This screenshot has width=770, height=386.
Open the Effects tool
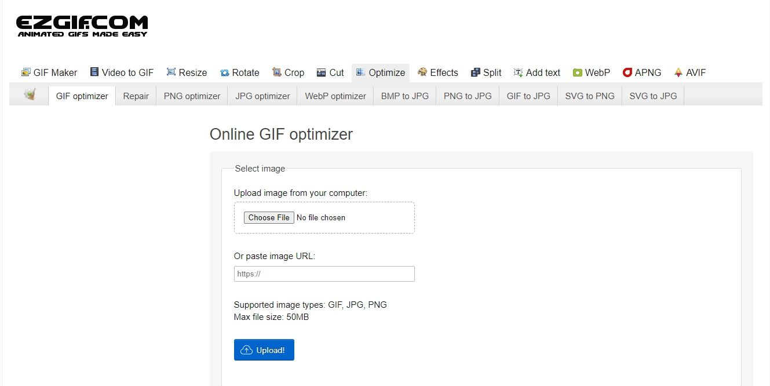(437, 72)
